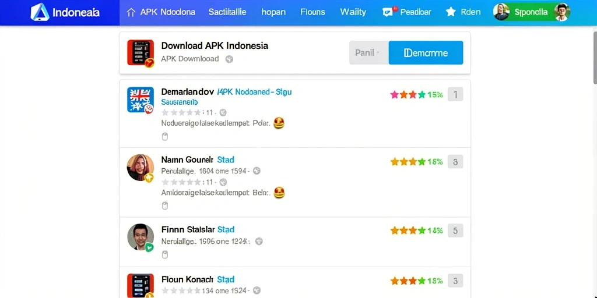Select the Sactiitallie menu item
Image resolution: width=597 pixels, height=298 pixels.
(227, 12)
